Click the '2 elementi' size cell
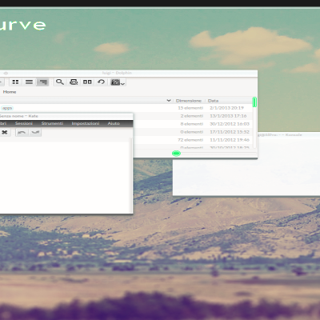The width and height of the screenshot is (320, 320). coord(192,116)
